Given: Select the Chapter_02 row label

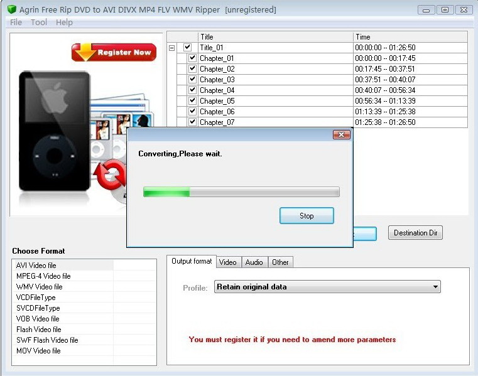Looking at the screenshot, I should [217, 69].
